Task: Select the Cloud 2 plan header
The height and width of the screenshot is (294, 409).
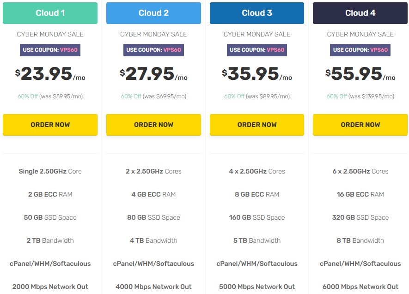Action: [x=153, y=13]
